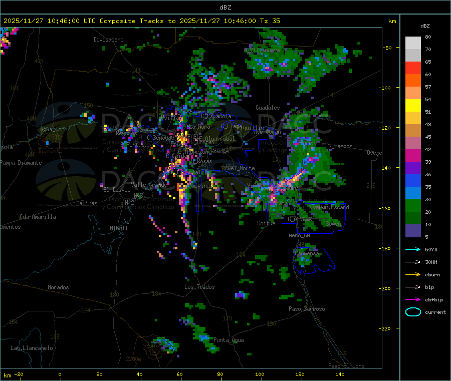Click the 'Los_Toldos' map label
This screenshot has width=451, height=381.
tap(199, 287)
